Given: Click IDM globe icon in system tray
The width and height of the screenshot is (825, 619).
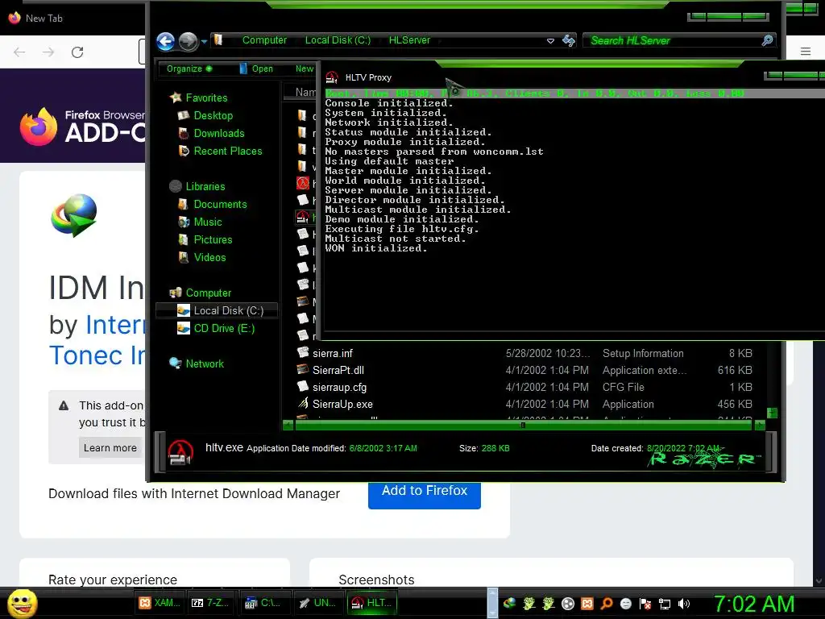Looking at the screenshot, I should [509, 604].
